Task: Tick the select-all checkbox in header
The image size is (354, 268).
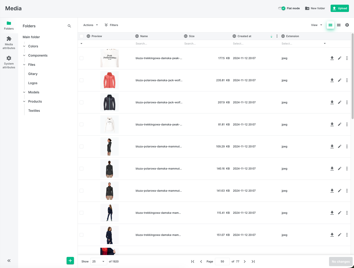Action: coord(82,36)
